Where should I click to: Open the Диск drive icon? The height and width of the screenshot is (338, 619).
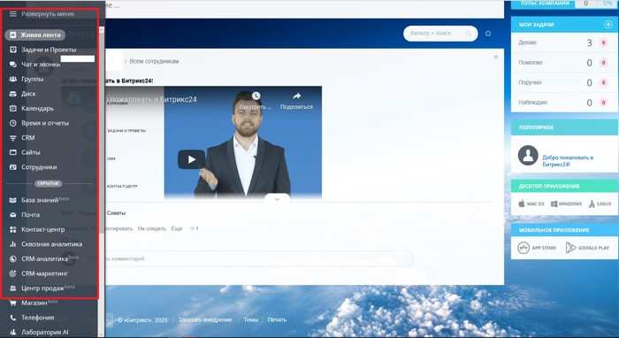[x=13, y=94]
